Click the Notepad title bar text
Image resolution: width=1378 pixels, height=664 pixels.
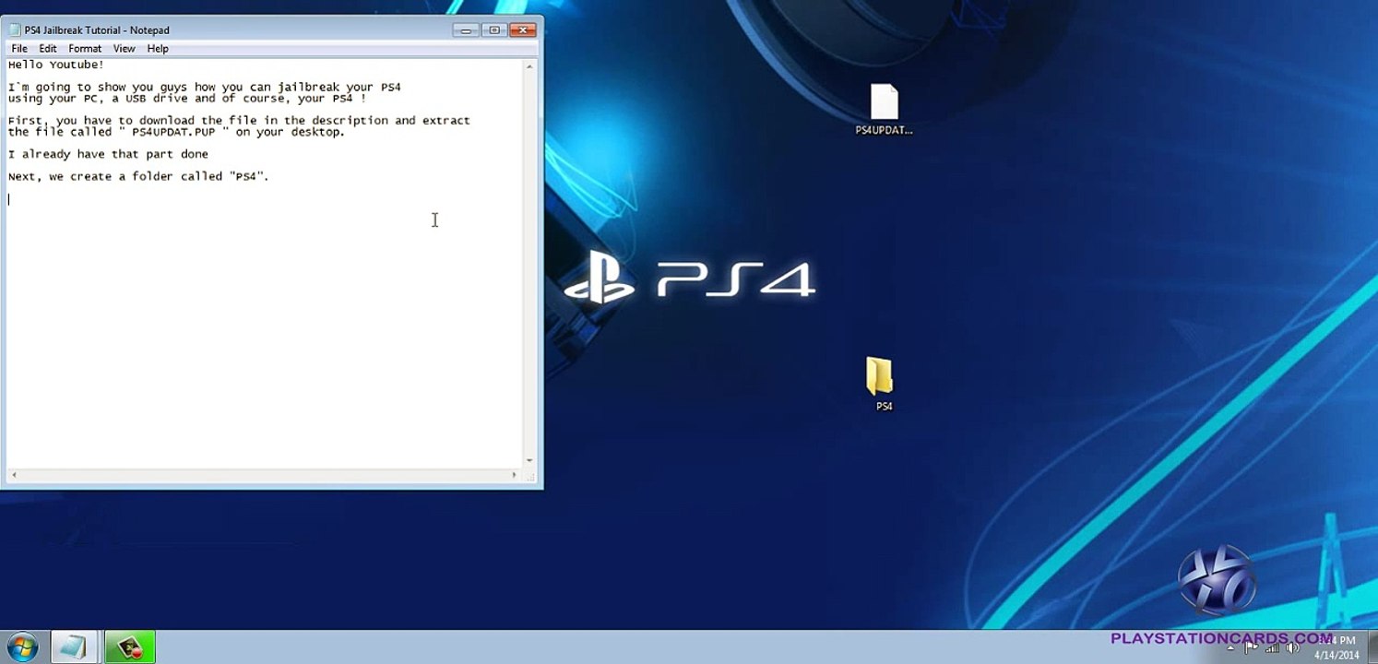click(97, 30)
